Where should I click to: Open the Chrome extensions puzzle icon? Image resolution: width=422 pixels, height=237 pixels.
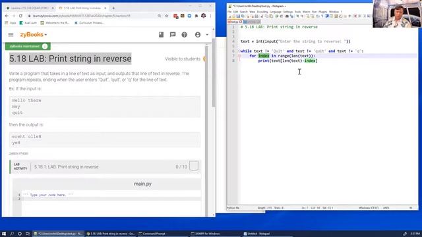coord(196,16)
